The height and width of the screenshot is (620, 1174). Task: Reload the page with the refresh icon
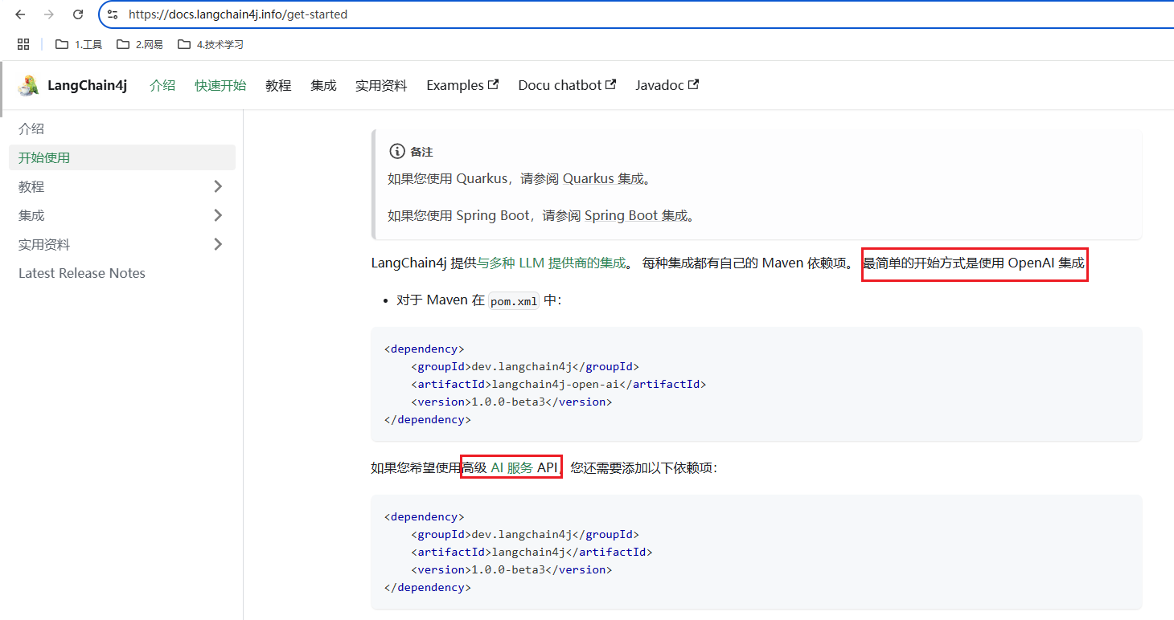[x=78, y=14]
